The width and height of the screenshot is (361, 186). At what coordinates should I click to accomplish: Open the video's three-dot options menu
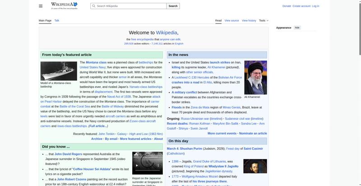tap(159, 165)
